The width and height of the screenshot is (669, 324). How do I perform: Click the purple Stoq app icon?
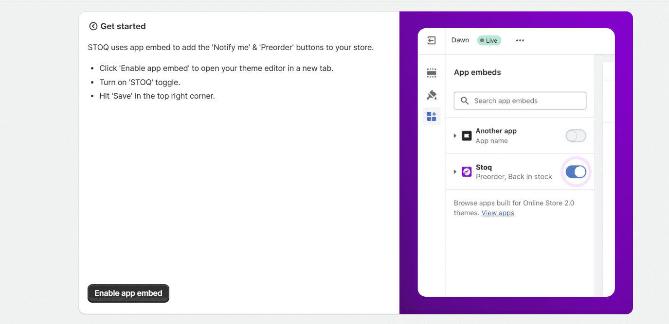(x=467, y=172)
